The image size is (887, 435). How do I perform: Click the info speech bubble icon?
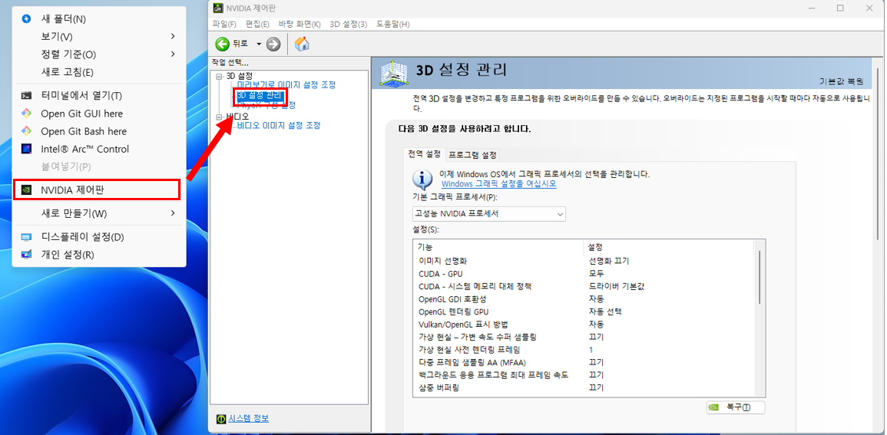[x=422, y=179]
